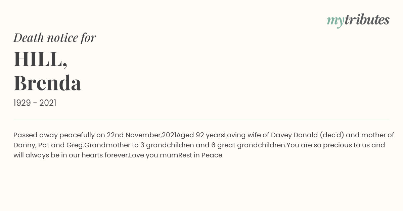403x211 pixels.
Task: Click "Passed away peacefully" text
Action: 54,135
